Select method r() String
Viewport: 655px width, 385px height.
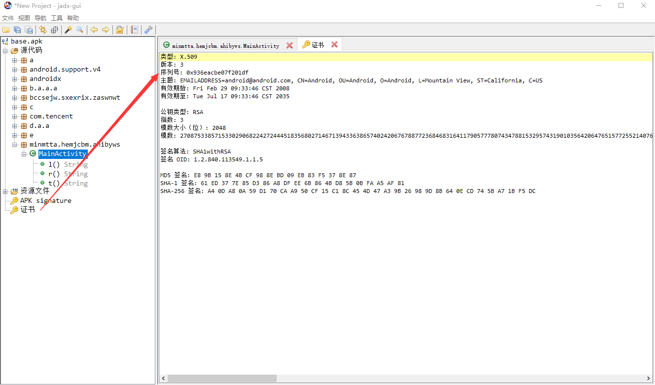point(68,174)
